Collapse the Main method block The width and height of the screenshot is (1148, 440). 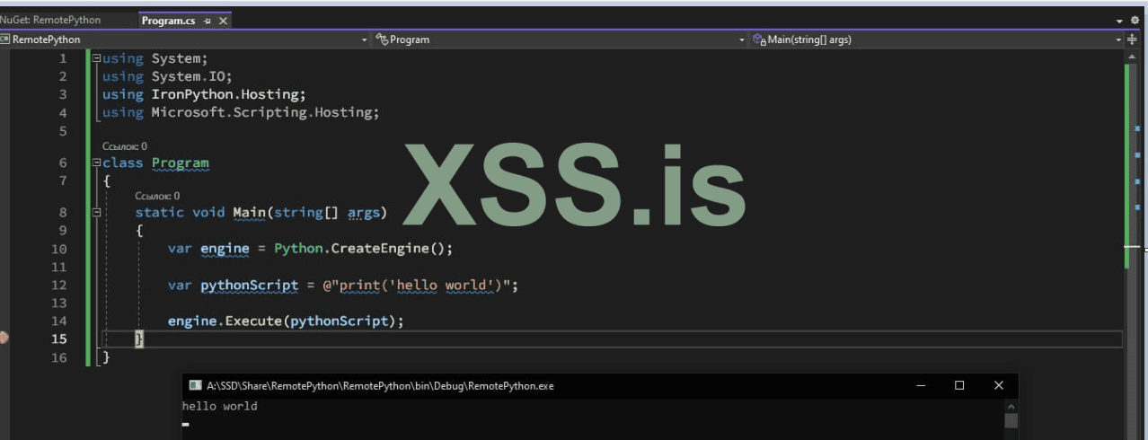coord(96,213)
